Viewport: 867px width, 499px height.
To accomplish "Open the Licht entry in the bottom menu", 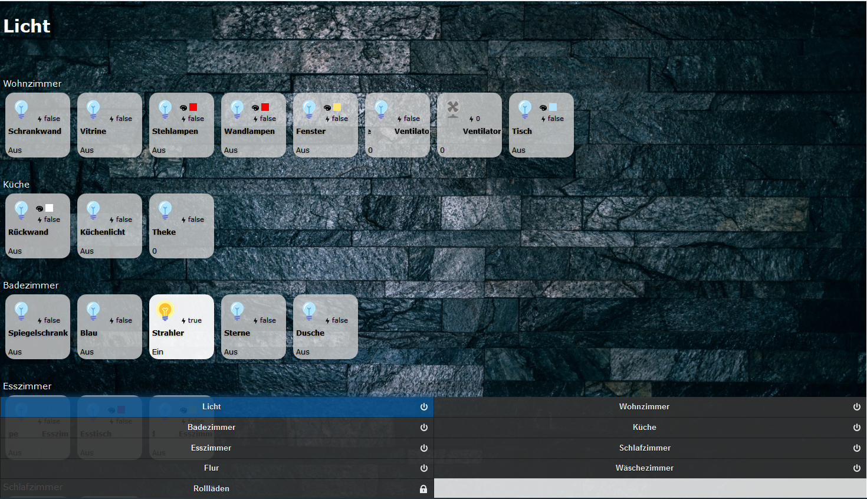I will [x=217, y=407].
